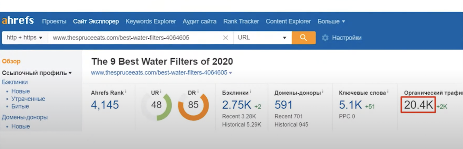Click the 20.4K organic traffic value

coord(419,105)
